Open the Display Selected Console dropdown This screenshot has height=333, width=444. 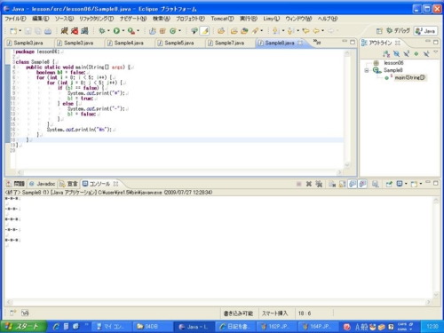point(406,184)
